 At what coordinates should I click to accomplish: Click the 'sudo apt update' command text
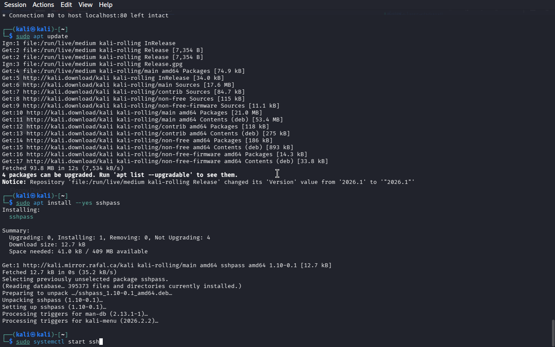42,36
